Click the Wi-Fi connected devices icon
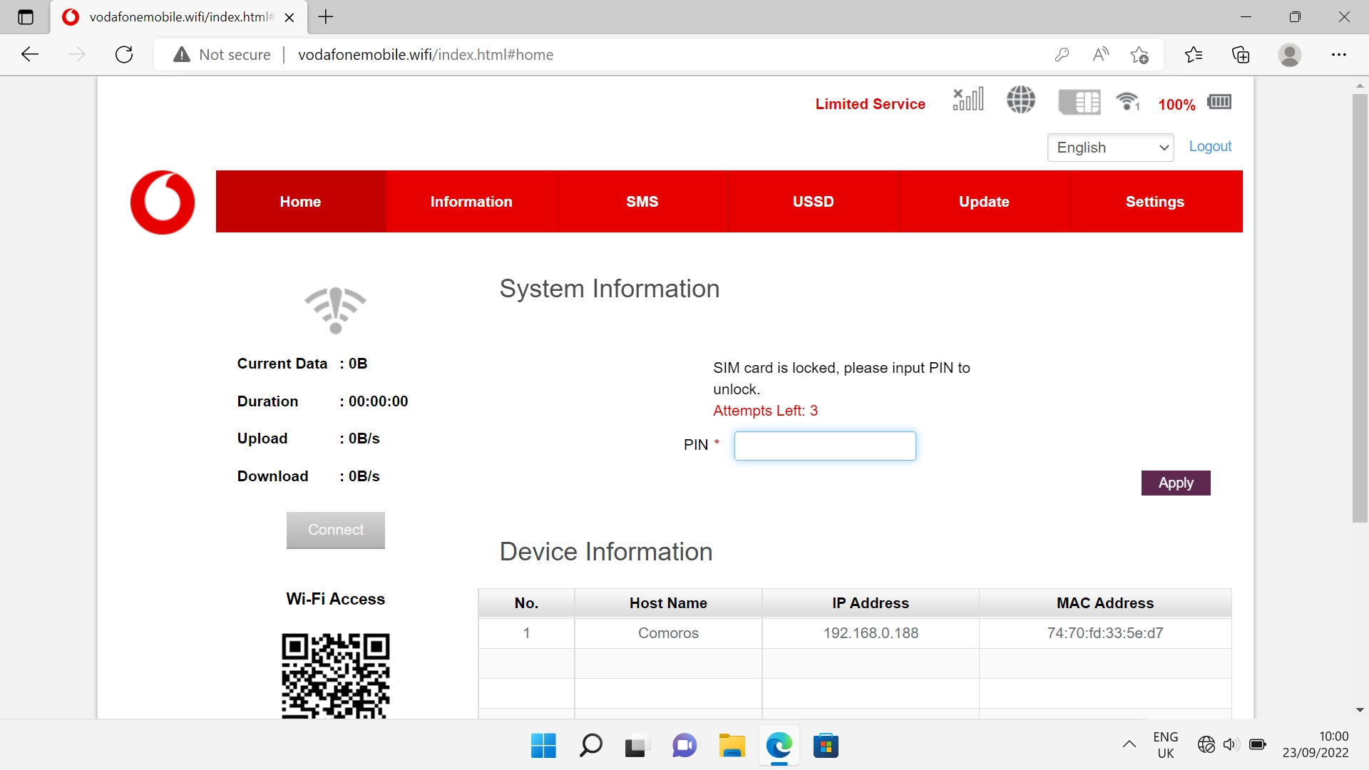 (x=1127, y=102)
